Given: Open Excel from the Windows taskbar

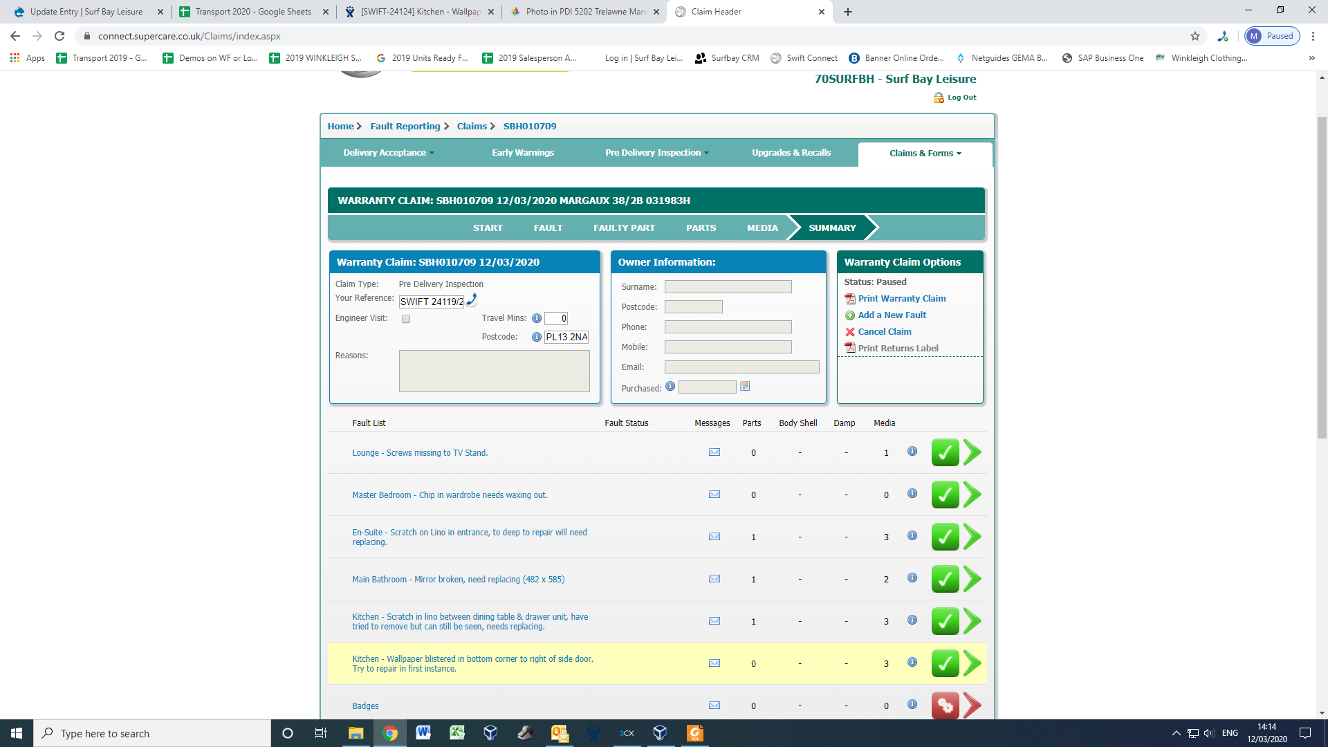Looking at the screenshot, I should tap(457, 733).
